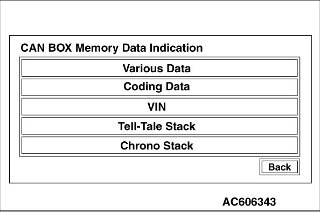This screenshot has width=320, height=212.
Task: Pick the second list row, Coding Data
Action: [x=159, y=87]
